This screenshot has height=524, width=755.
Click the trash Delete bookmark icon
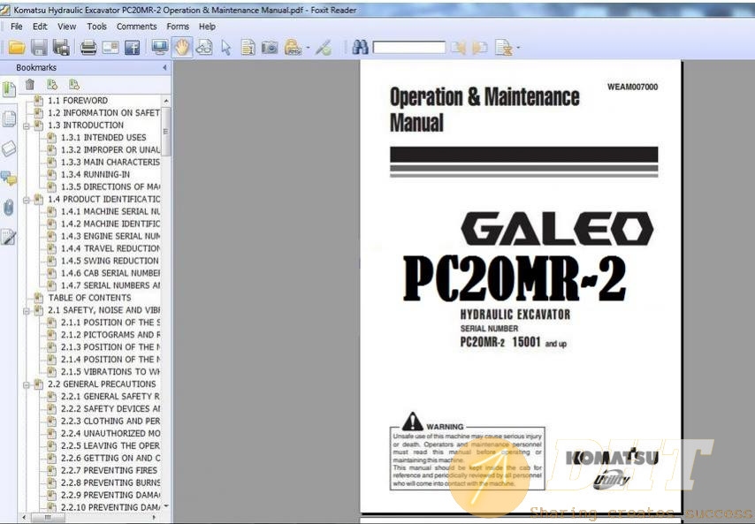coord(30,85)
